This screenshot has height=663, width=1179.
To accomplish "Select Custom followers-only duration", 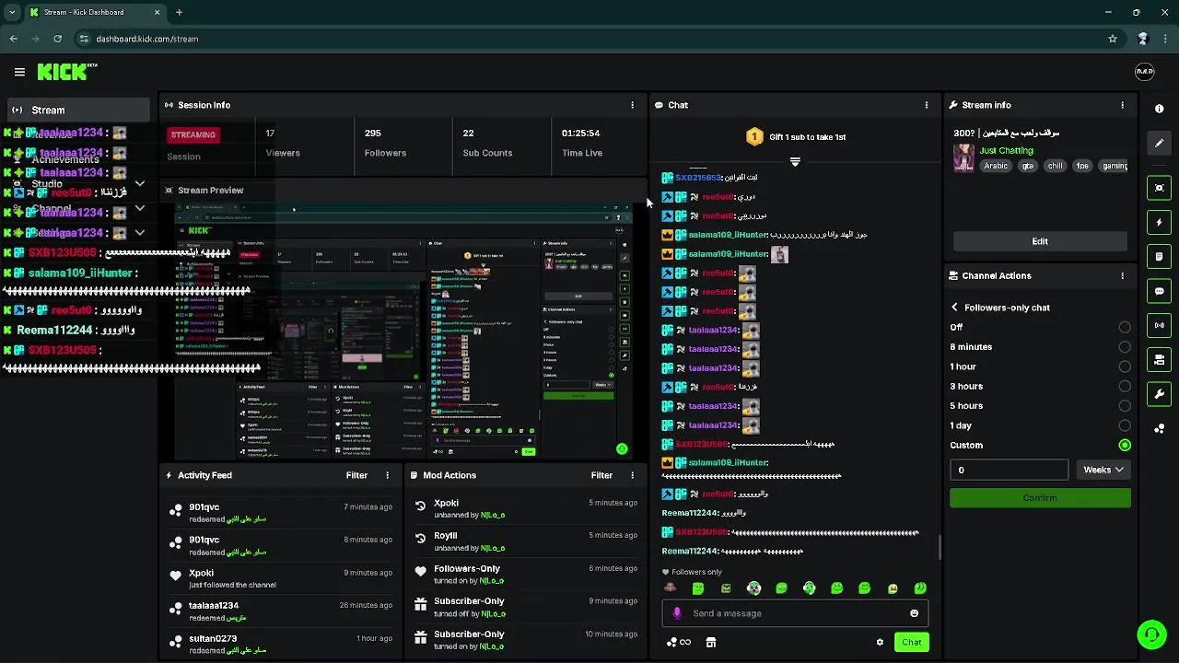I will coord(1125,445).
